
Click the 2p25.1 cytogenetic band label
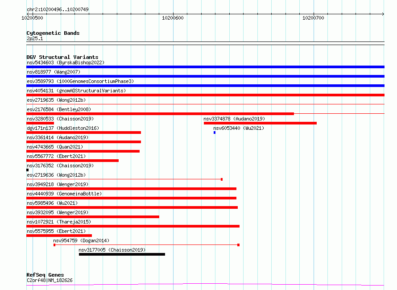click(x=35, y=38)
